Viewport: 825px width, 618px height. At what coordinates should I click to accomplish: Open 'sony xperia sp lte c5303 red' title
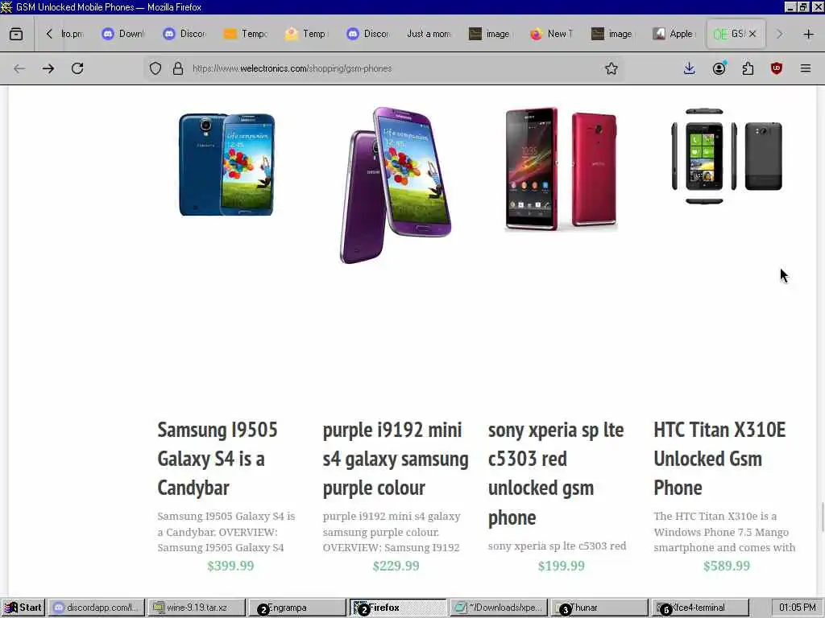[556, 473]
